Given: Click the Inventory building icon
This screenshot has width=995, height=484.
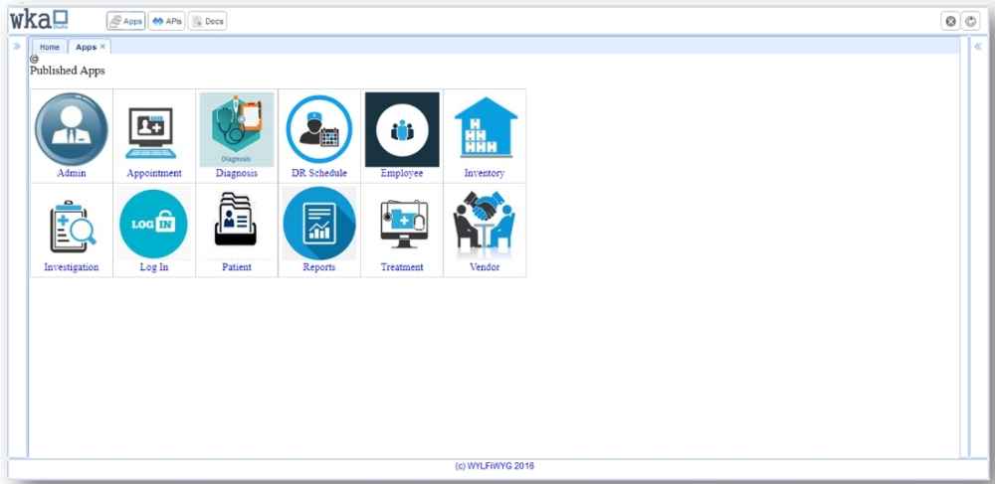Looking at the screenshot, I should point(485,129).
